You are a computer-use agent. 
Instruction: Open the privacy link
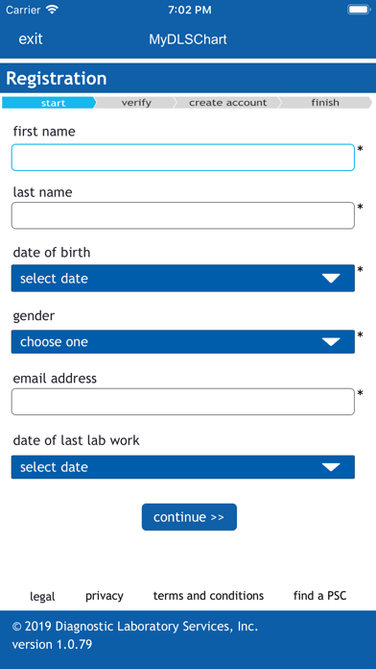coord(105,596)
